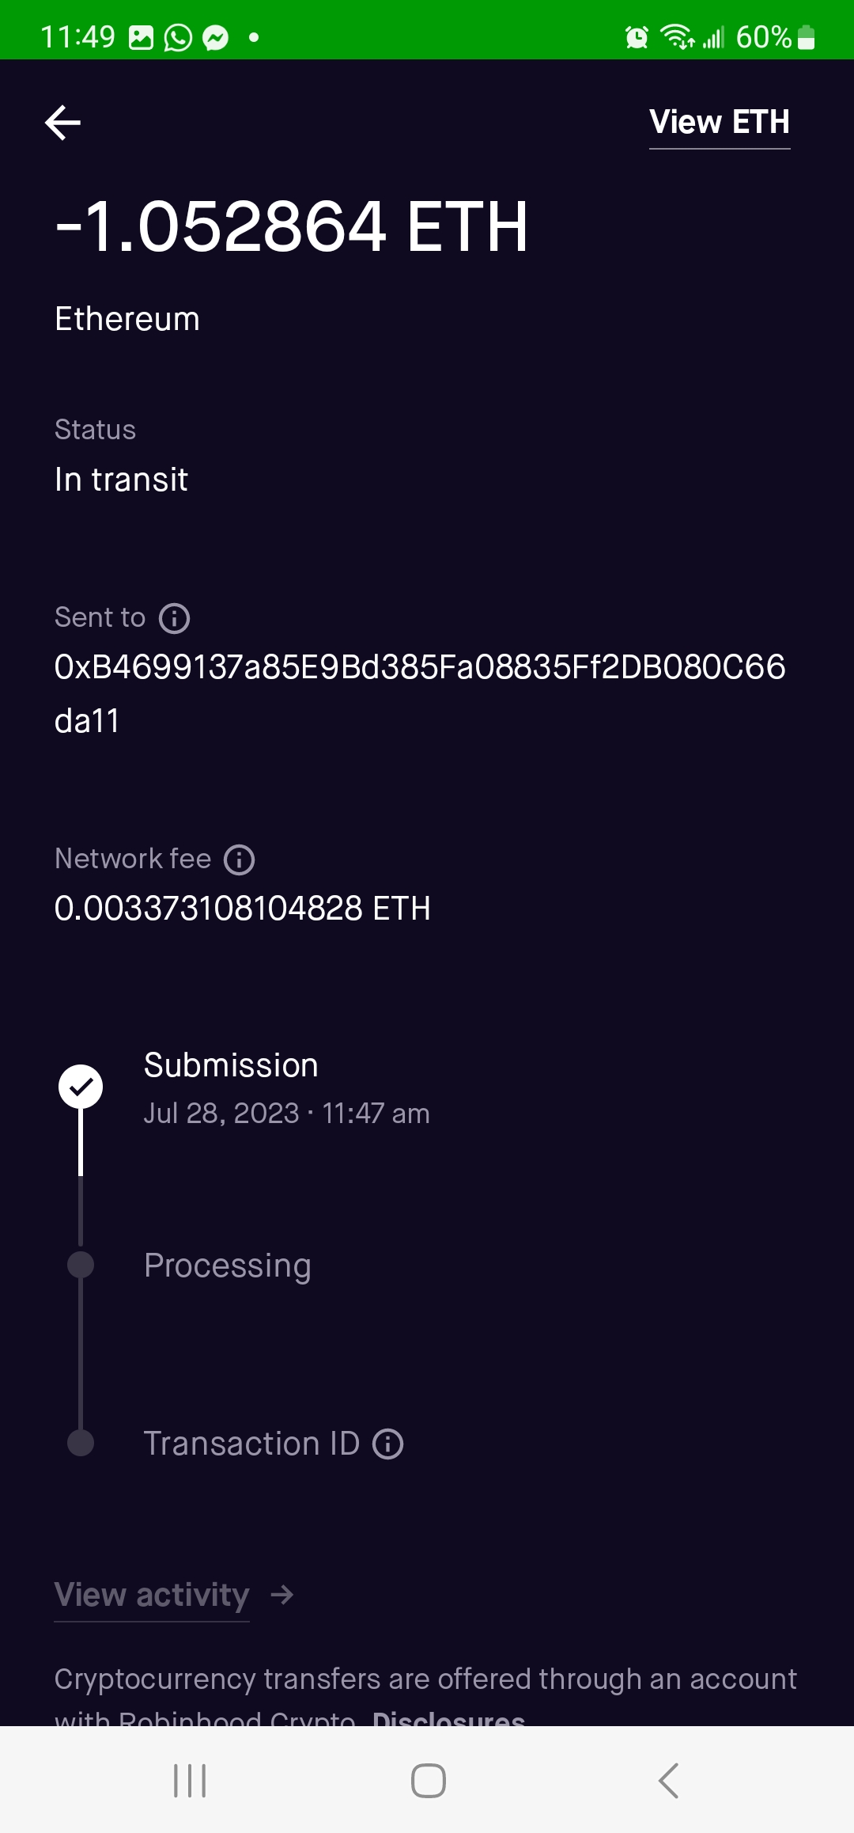Image resolution: width=854 pixels, height=1833 pixels.
Task: Tap the info icon beside Sent to
Action: coord(175,618)
